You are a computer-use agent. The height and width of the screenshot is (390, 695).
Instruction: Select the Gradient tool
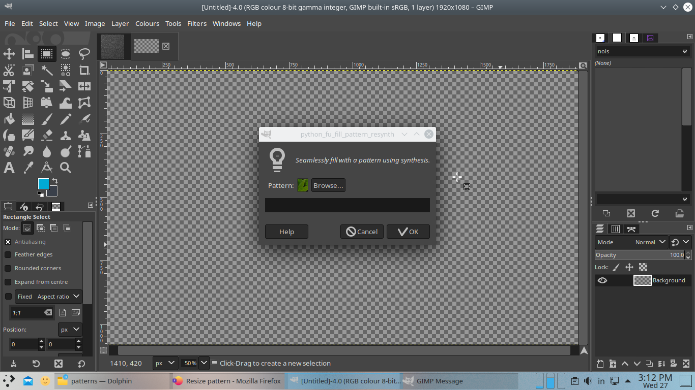(x=28, y=119)
